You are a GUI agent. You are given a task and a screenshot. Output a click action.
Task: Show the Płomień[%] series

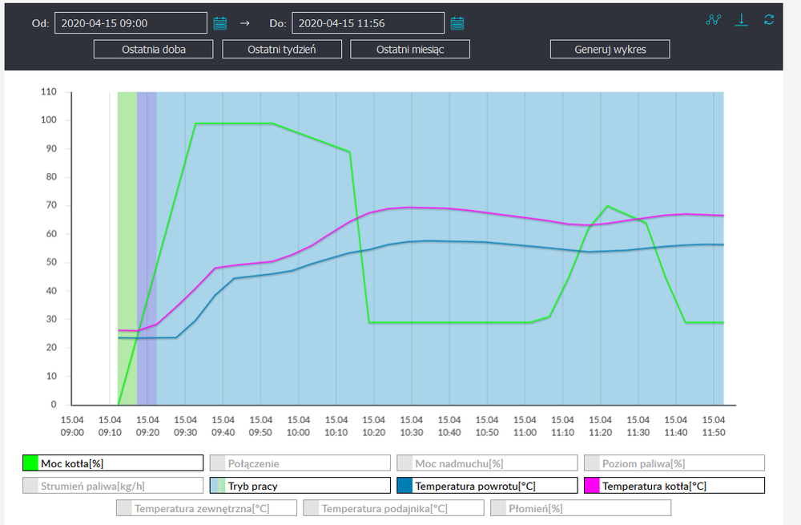coord(580,508)
